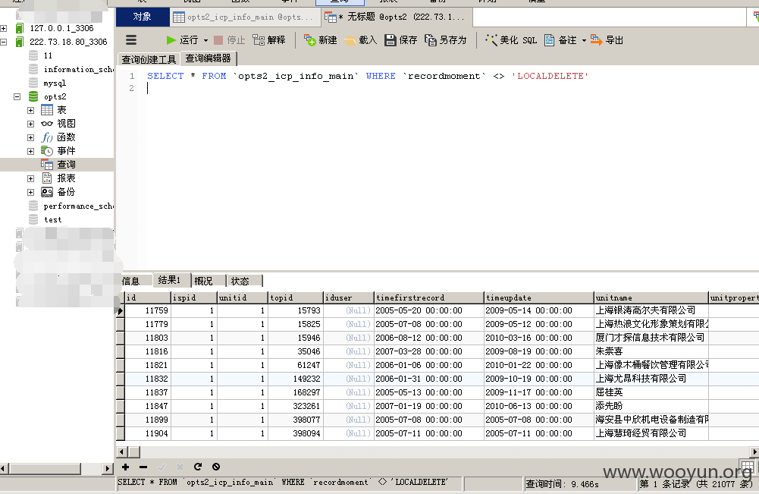Open the dropdown arrow next to 备注
This screenshot has width=759, height=494.
[x=584, y=41]
